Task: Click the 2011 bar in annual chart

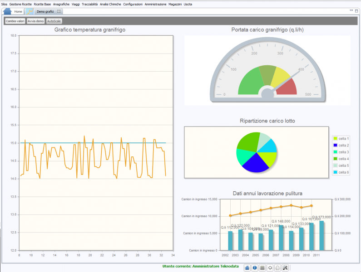Action: [x=321, y=235]
